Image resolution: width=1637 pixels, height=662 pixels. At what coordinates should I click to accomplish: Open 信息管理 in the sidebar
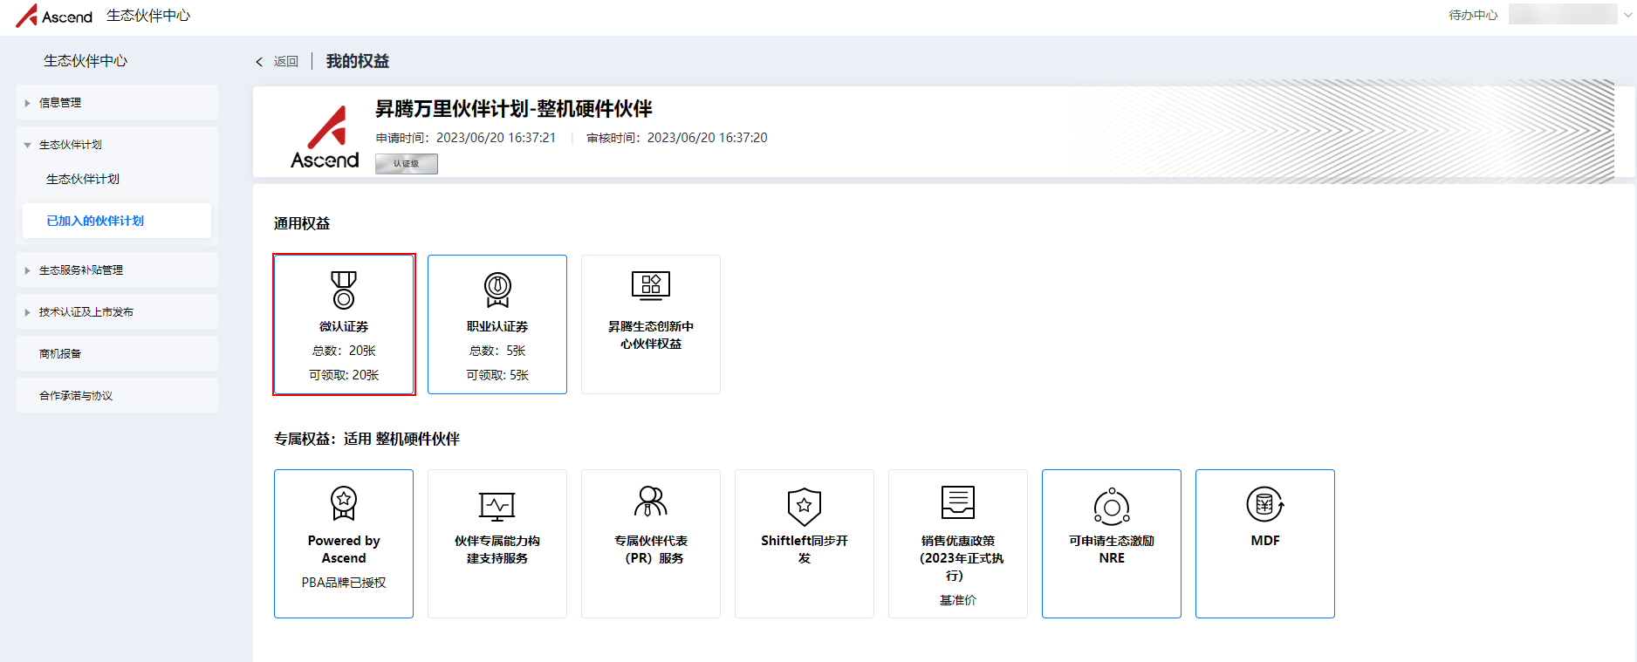117,102
